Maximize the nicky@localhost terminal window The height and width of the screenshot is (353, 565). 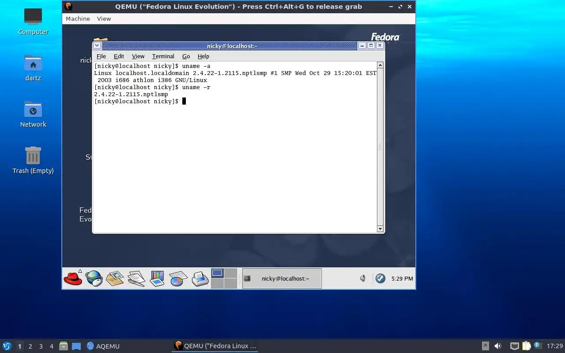(x=371, y=45)
